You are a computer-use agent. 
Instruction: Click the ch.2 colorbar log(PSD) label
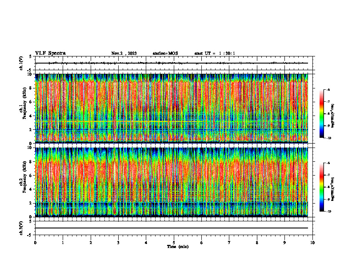coord(333,189)
